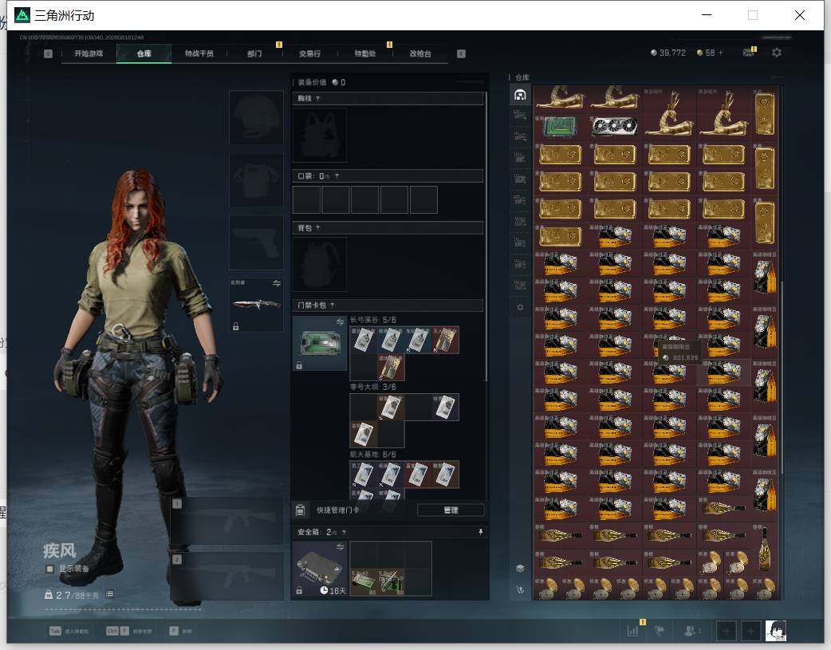Open the settings gear at top right
Screen dimensions: 831x650
777,53
